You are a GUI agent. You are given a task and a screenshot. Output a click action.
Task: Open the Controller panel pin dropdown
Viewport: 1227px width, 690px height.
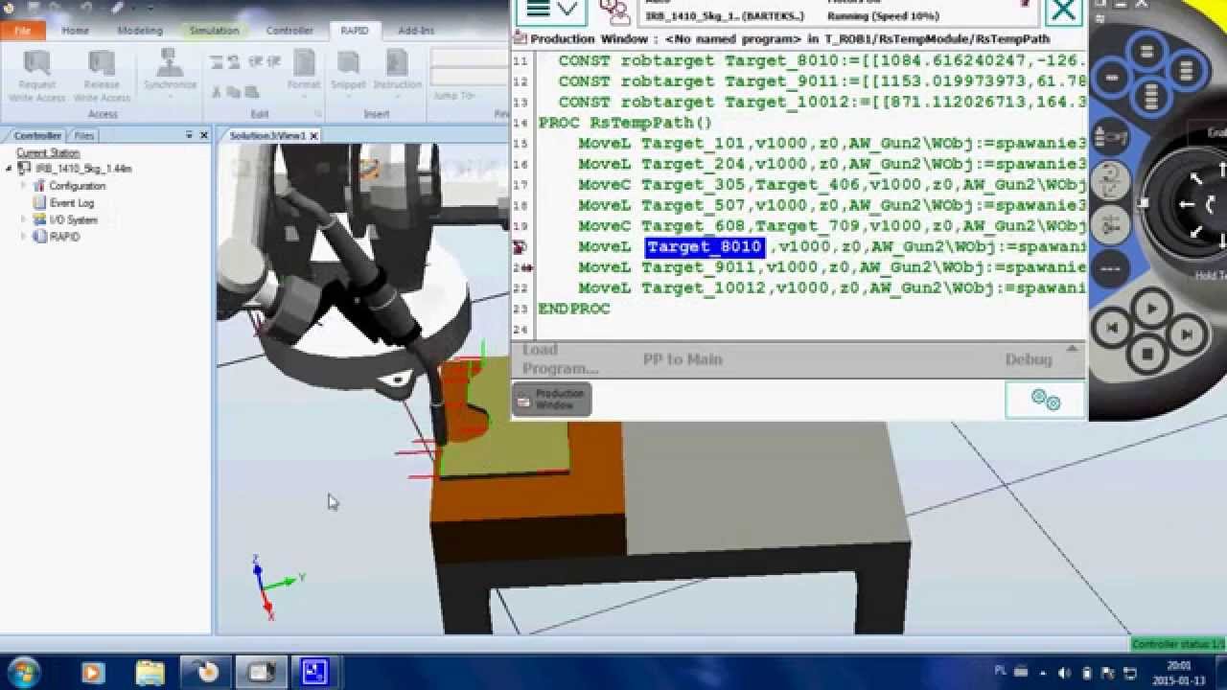point(189,136)
